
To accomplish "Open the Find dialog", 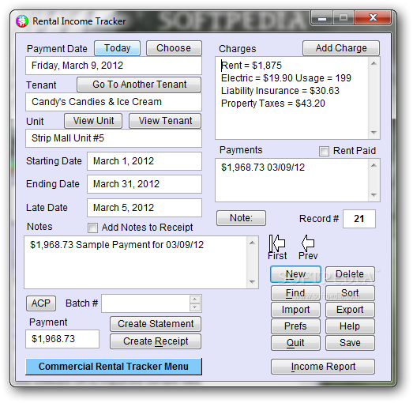I will coord(295,293).
